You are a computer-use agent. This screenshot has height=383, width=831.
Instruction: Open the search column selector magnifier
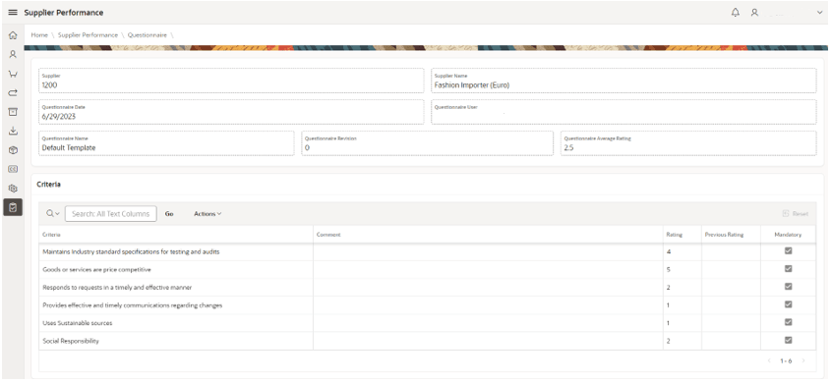click(52, 213)
